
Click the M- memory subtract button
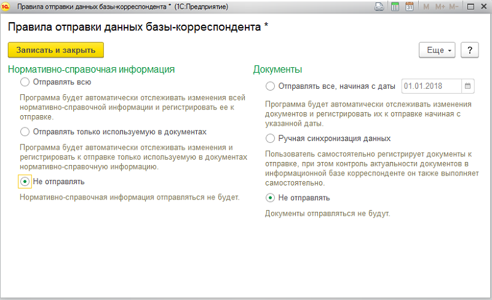[x=454, y=7]
